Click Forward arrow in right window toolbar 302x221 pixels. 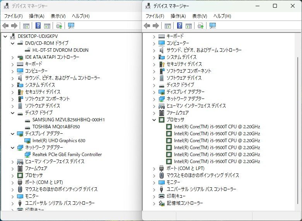click(x=155, y=25)
